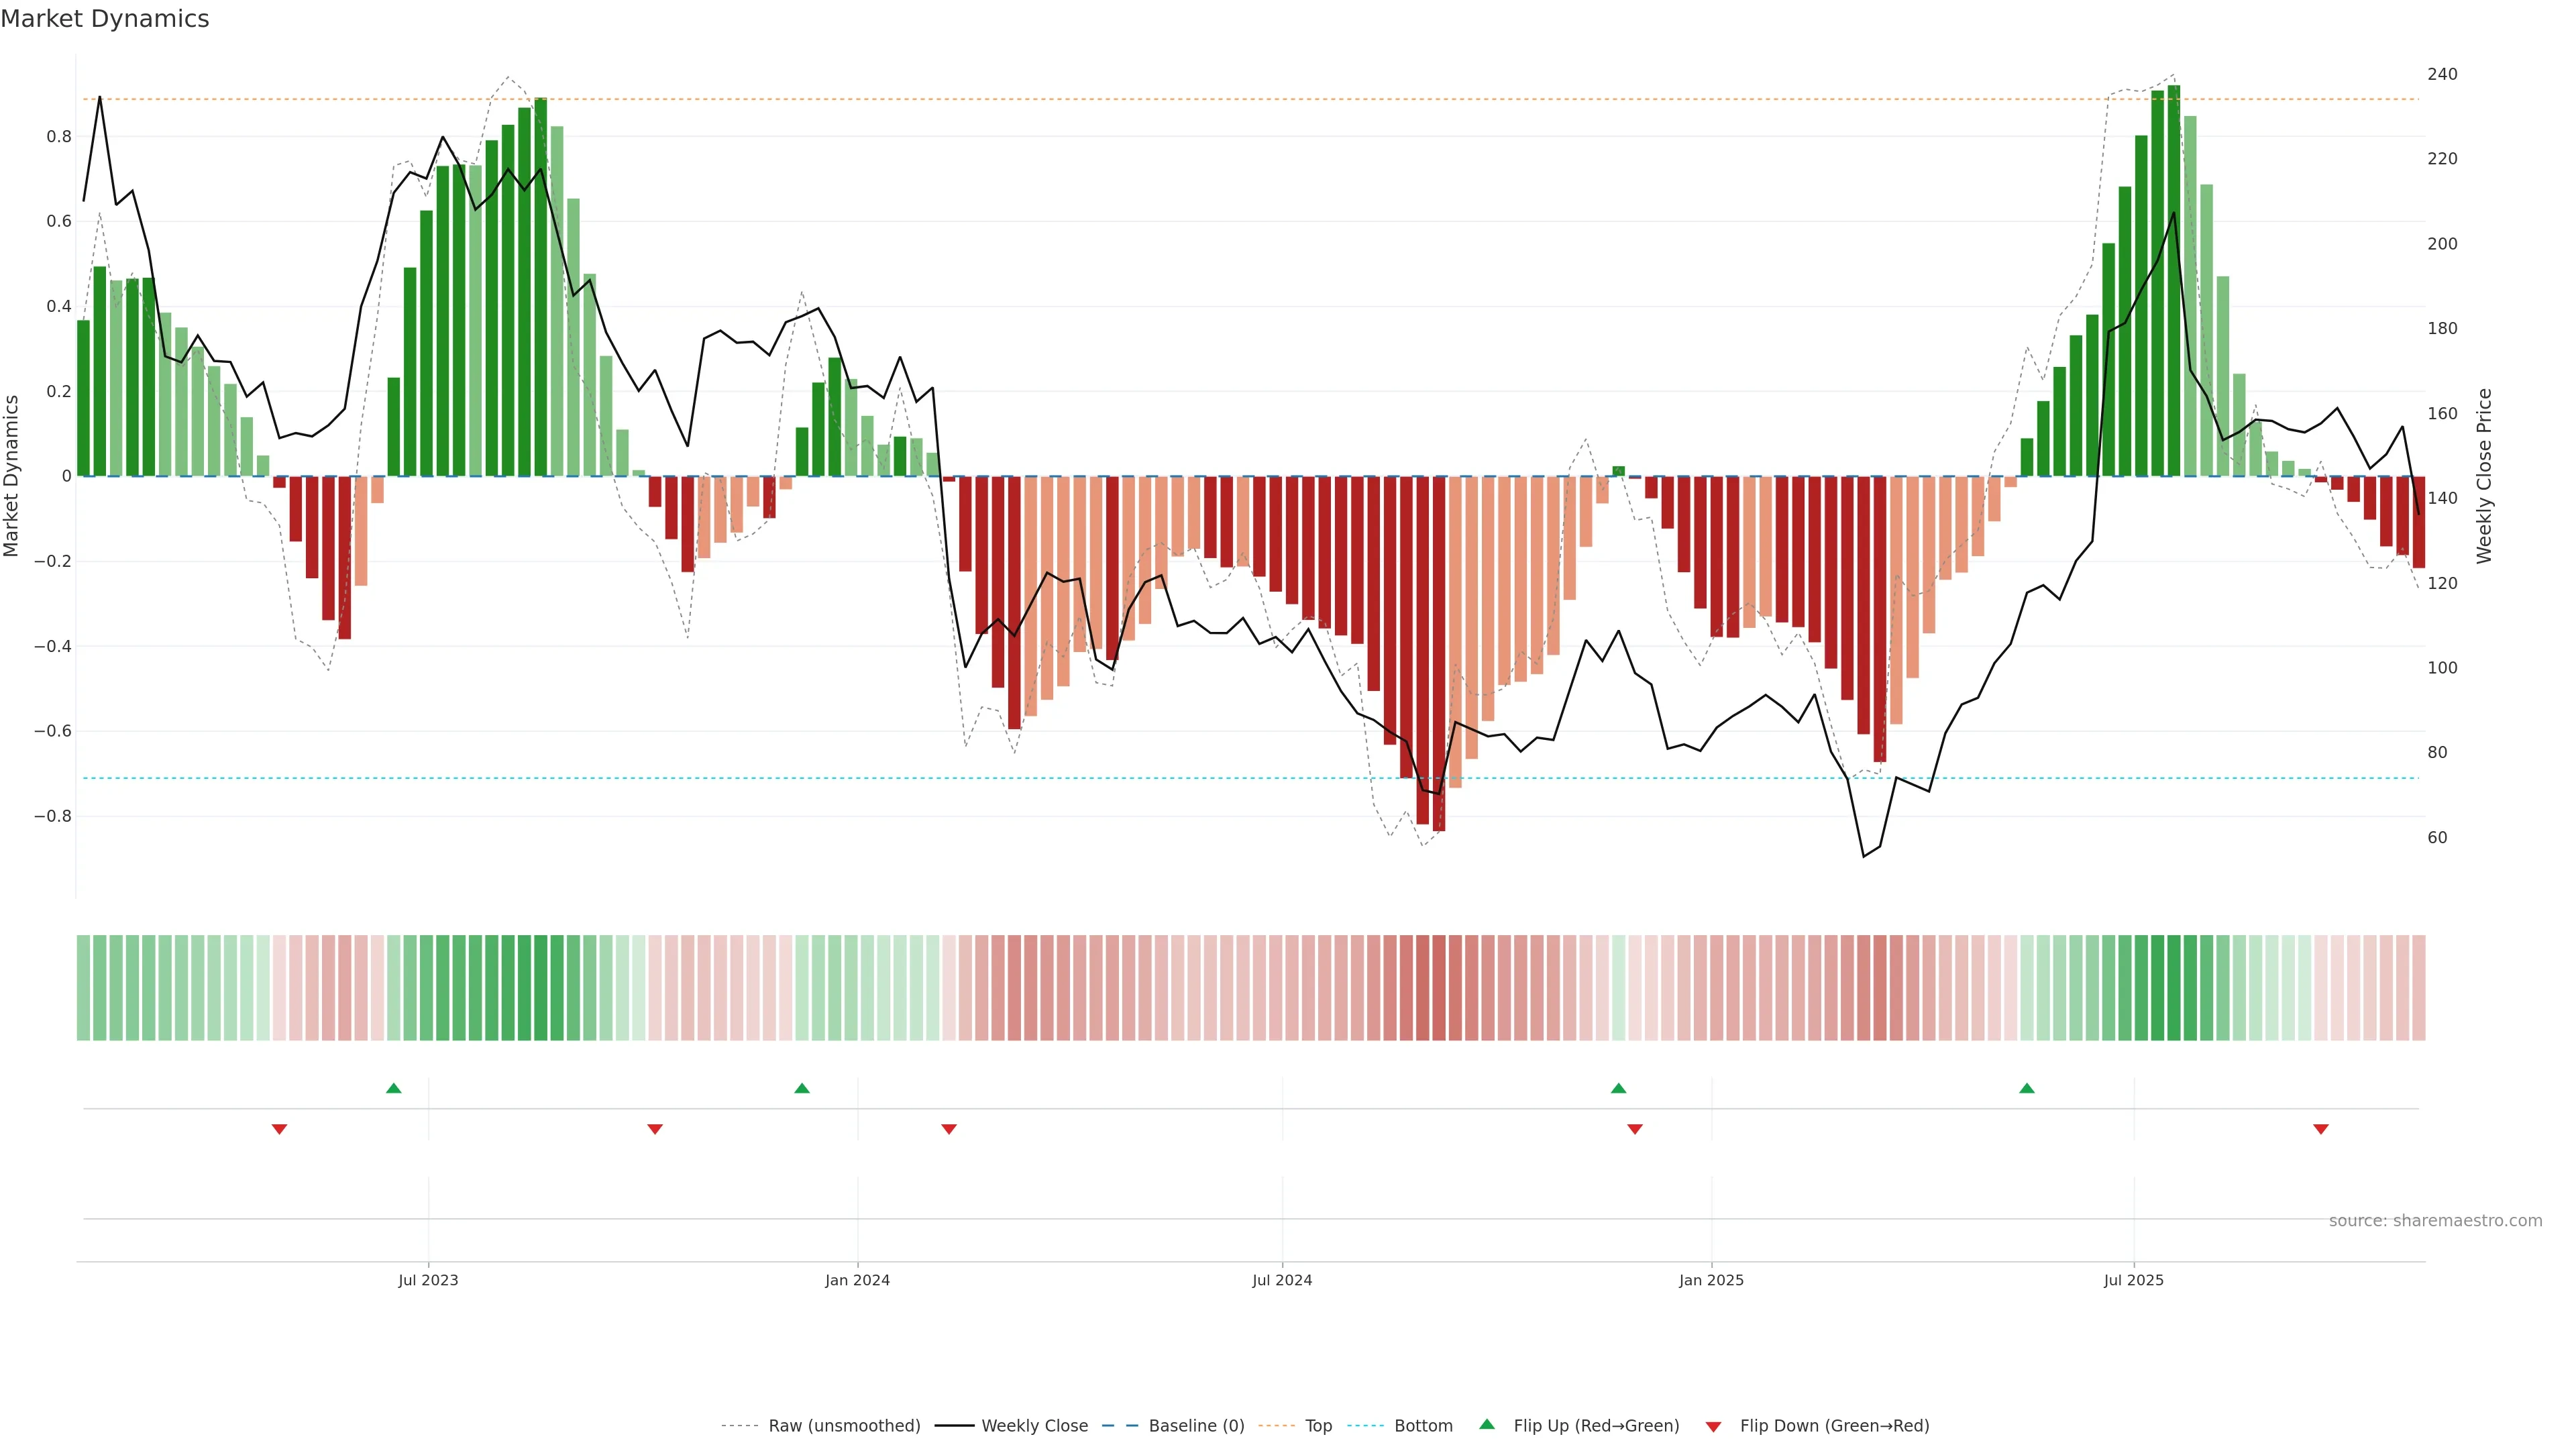Click the red flip-down marker before Jan 2025

click(x=1635, y=1129)
